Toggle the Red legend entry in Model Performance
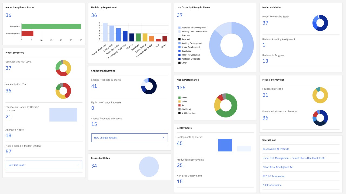The image size is (346, 194). tap(182, 105)
